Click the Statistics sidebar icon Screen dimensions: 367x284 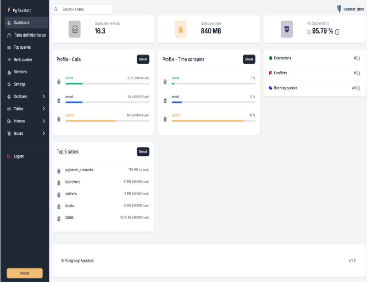tap(9, 72)
